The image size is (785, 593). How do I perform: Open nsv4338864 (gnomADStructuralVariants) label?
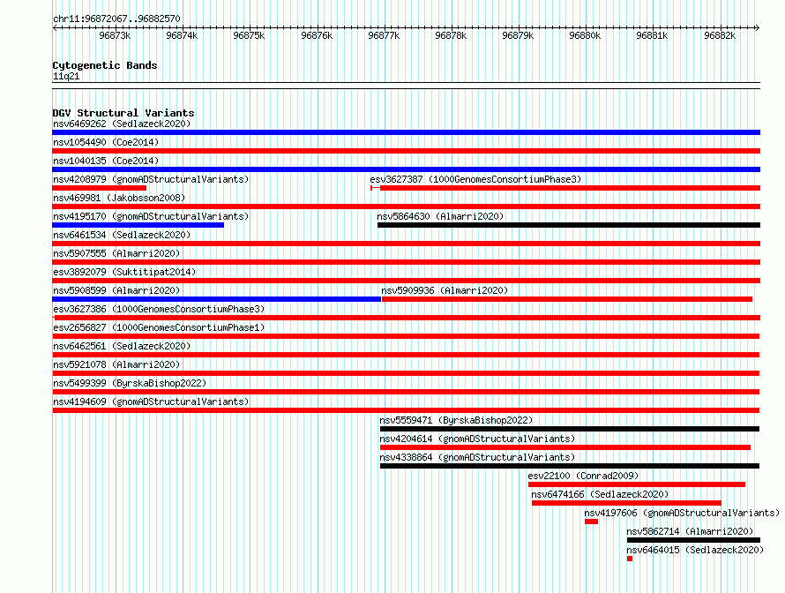pos(477,457)
